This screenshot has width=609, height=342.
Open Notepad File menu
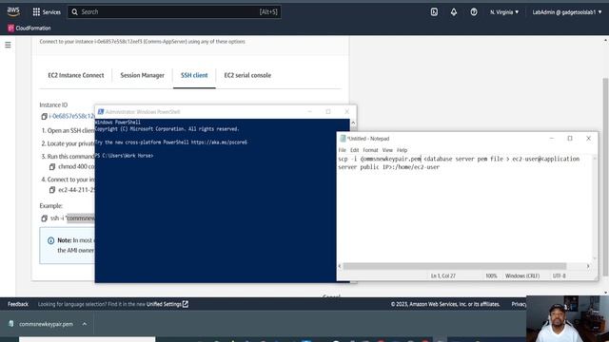[x=343, y=150]
